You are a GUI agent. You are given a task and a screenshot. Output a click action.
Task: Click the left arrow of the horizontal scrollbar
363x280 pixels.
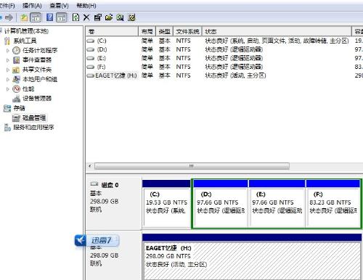click(90, 166)
